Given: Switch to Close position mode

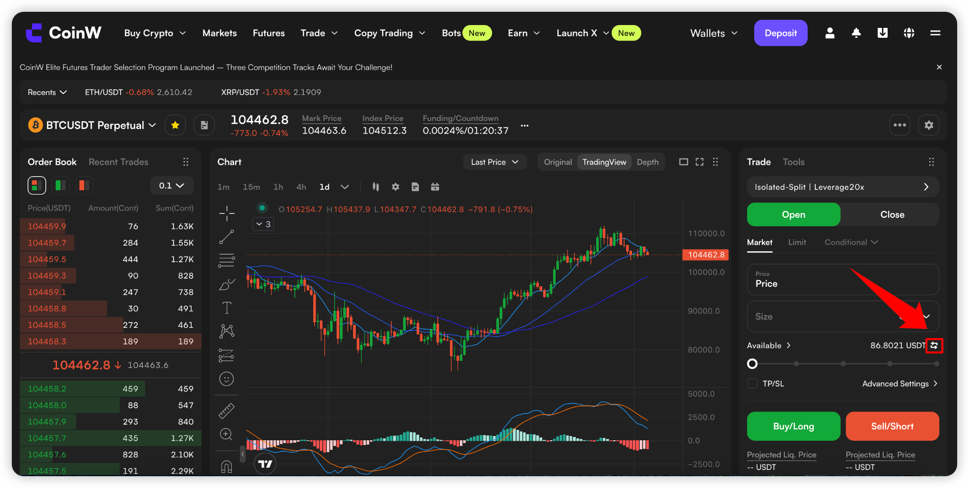Looking at the screenshot, I should pos(892,214).
